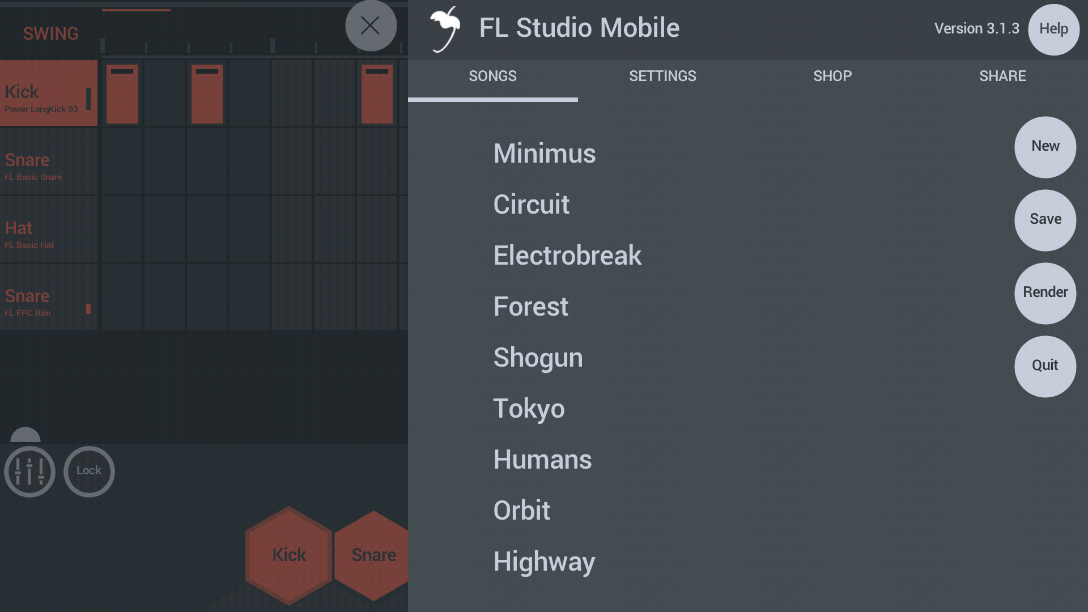The image size is (1088, 612).
Task: Click the SWING control label
Action: click(x=50, y=34)
